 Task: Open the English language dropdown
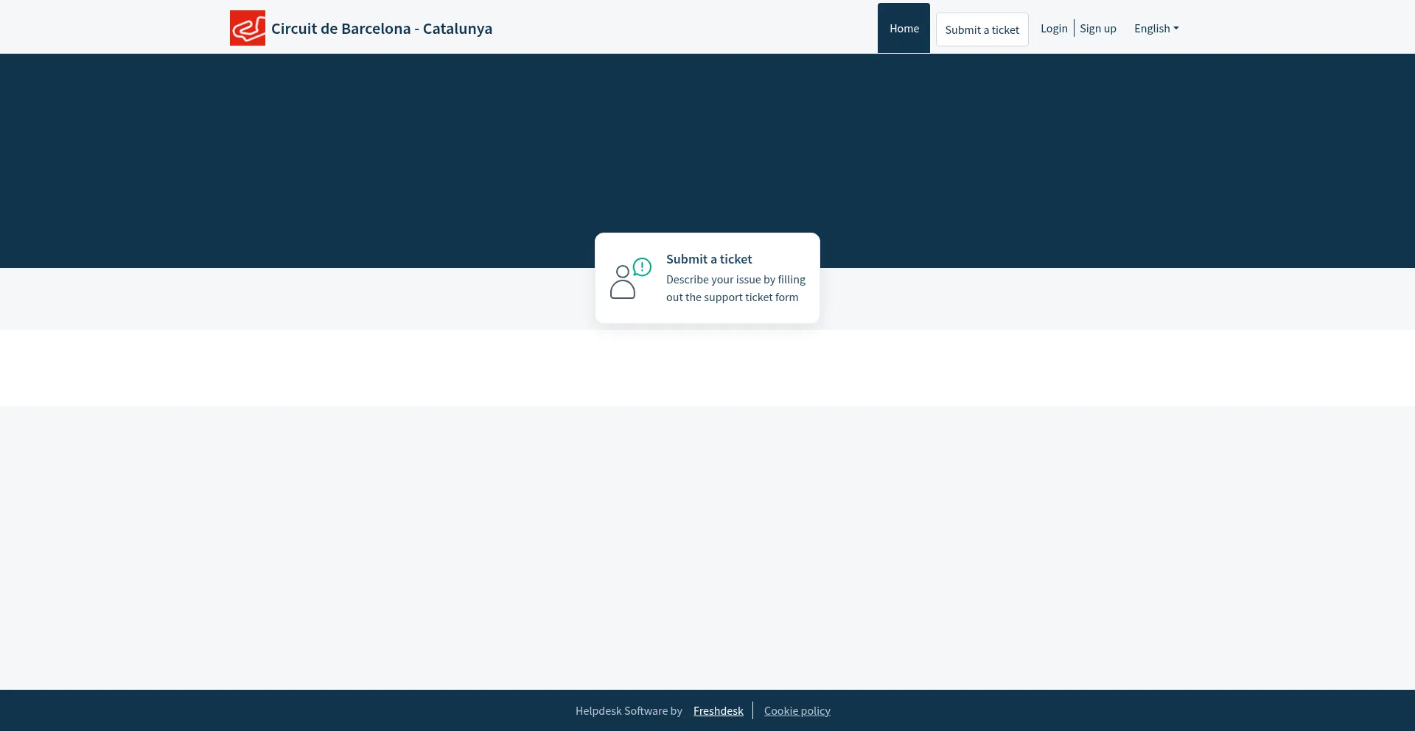coord(1155,29)
